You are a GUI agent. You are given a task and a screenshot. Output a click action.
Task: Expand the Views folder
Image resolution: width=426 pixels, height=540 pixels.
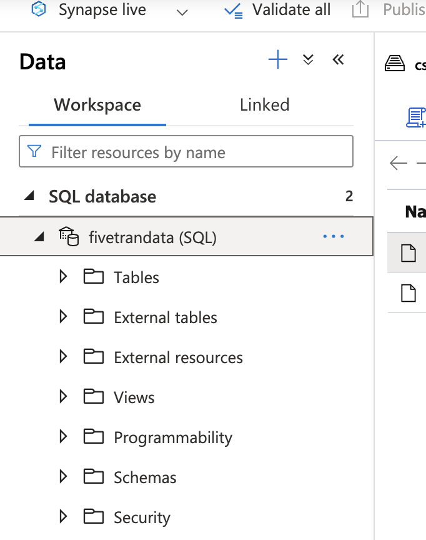tap(63, 396)
